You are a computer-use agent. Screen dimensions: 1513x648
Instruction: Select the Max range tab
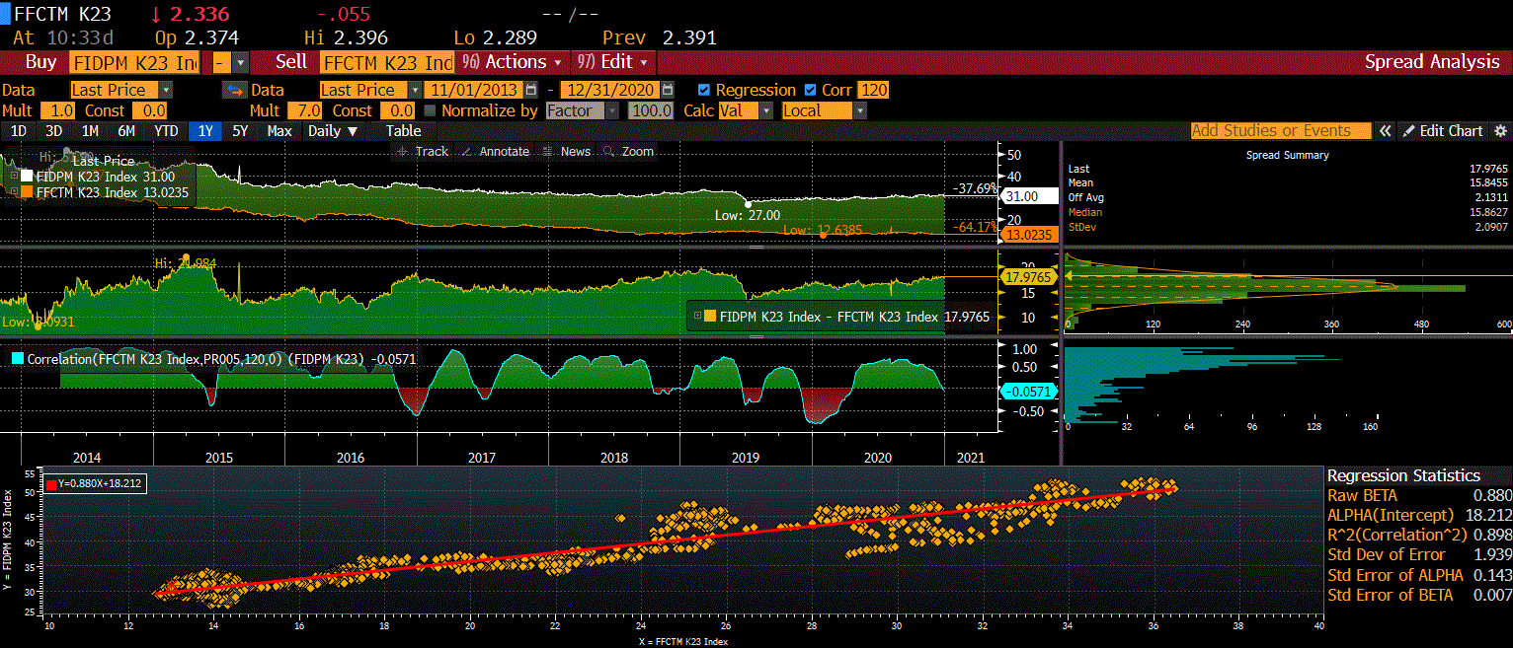(x=279, y=131)
